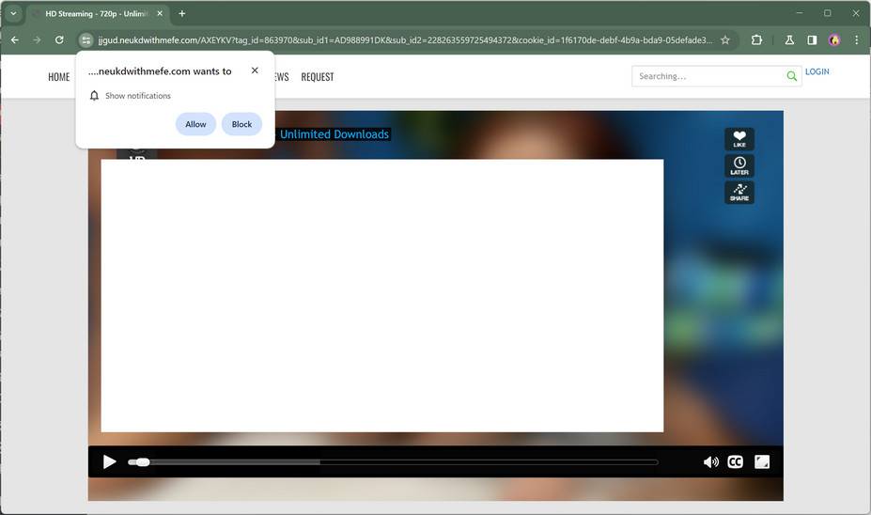This screenshot has height=515, width=871.
Task: Open a new browser tab
Action: coord(181,13)
